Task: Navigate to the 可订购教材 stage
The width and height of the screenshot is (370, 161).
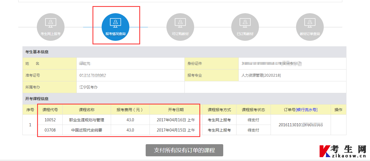Action: tap(180, 27)
